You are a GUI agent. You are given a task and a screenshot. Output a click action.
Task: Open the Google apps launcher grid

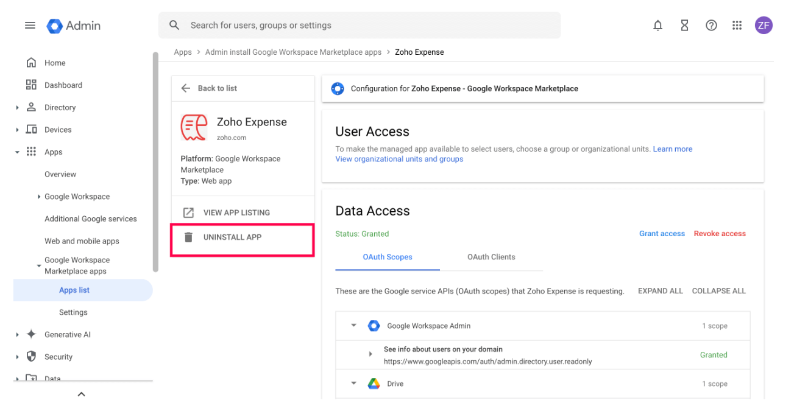coord(737,25)
